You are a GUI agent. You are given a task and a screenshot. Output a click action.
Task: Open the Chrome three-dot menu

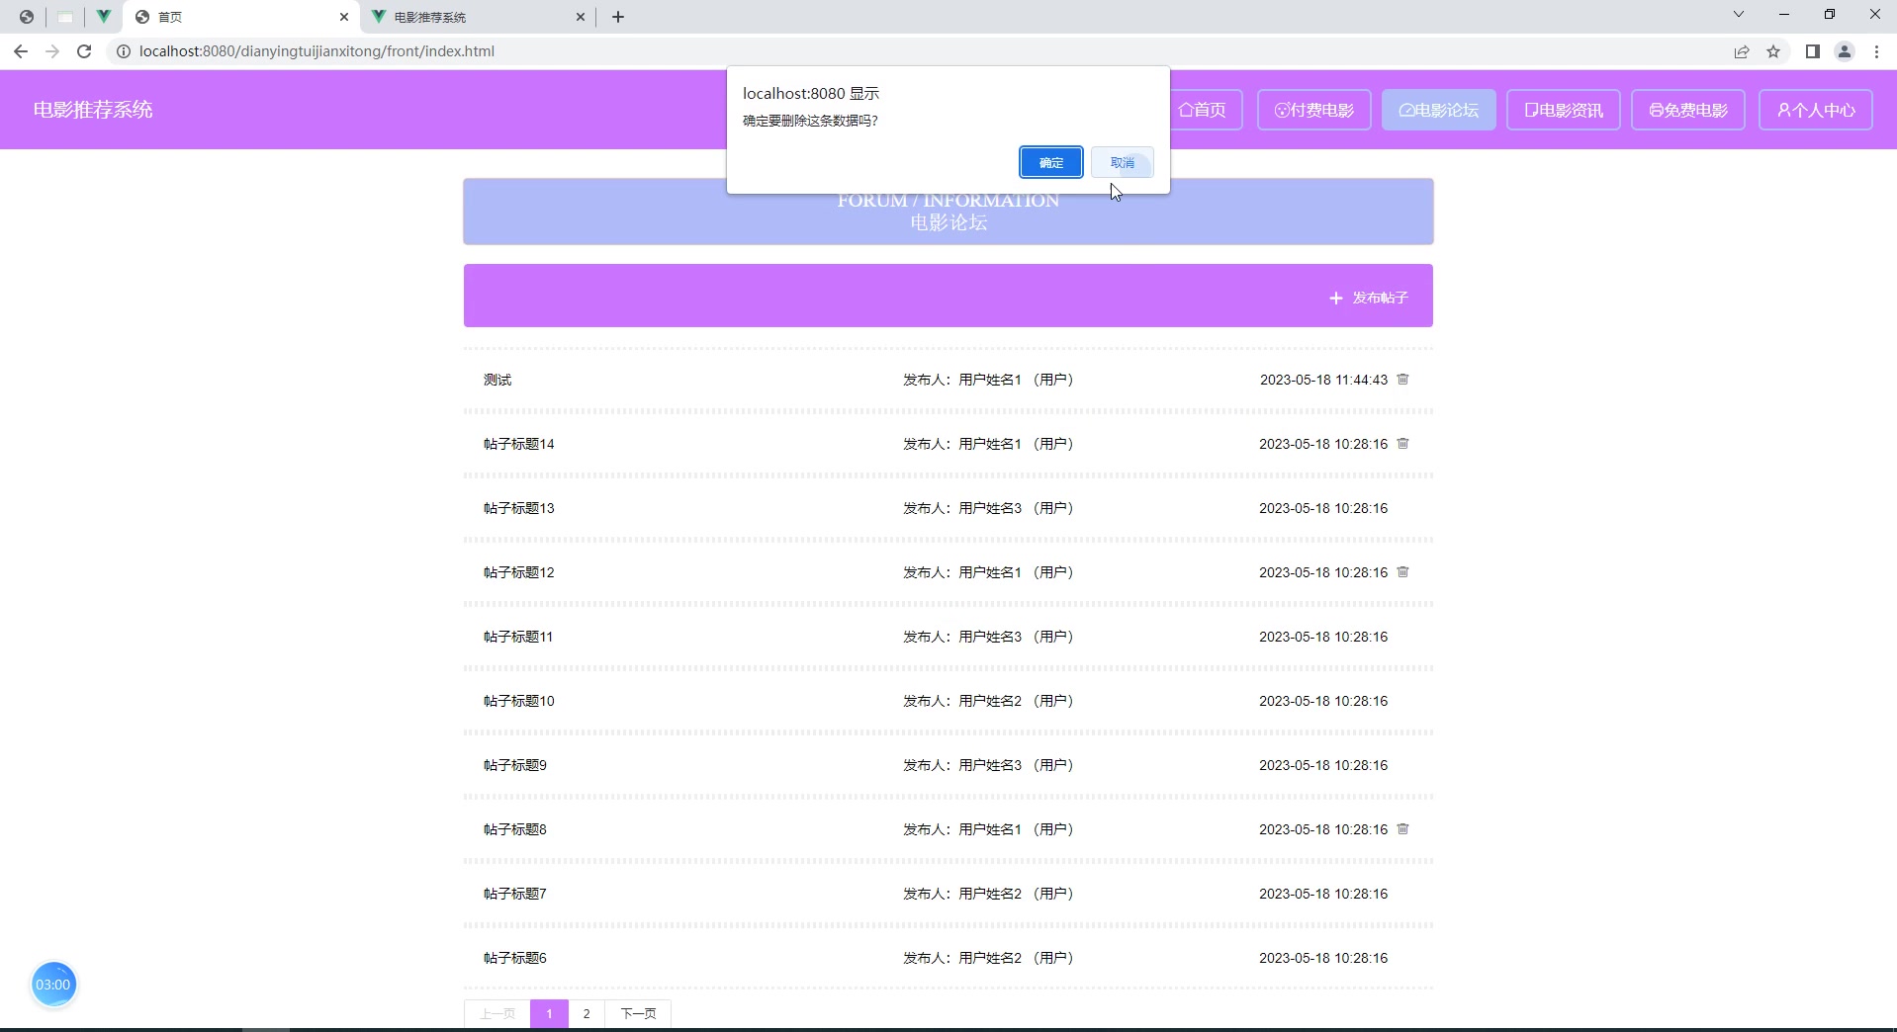tap(1877, 51)
